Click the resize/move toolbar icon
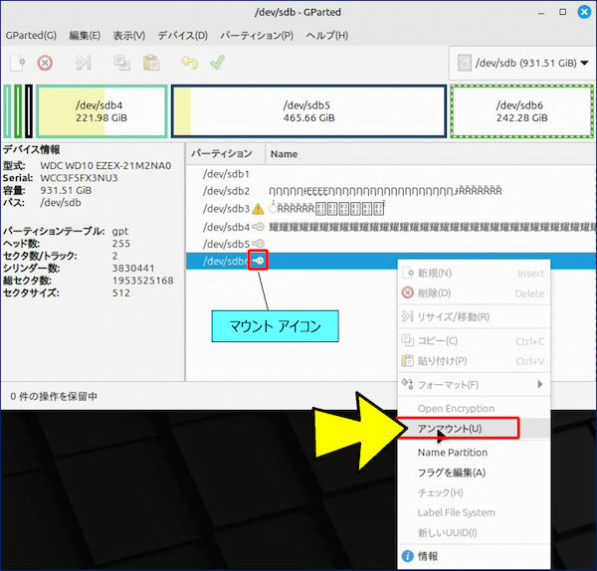The width and height of the screenshot is (597, 571). pyautogui.click(x=84, y=63)
